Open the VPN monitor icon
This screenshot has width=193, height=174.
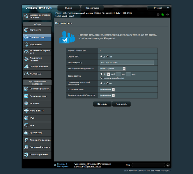[26, 125]
